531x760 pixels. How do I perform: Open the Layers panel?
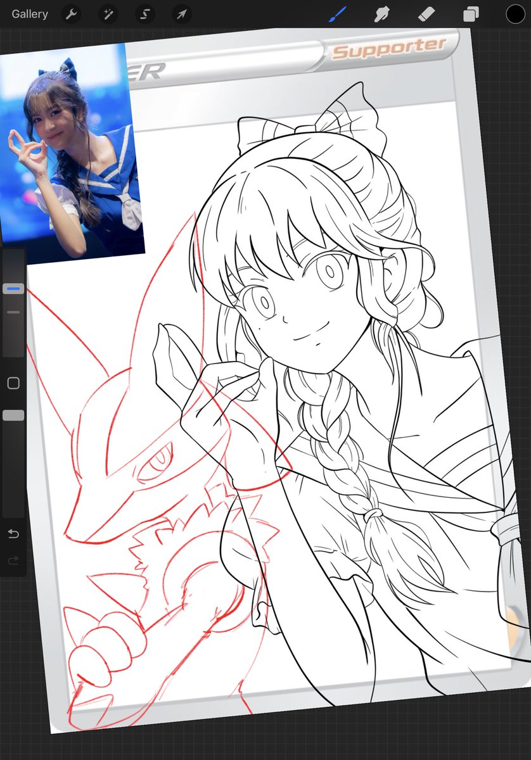pyautogui.click(x=471, y=13)
